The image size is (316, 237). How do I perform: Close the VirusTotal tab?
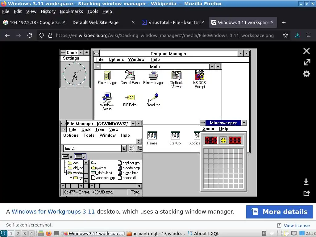click(203, 22)
